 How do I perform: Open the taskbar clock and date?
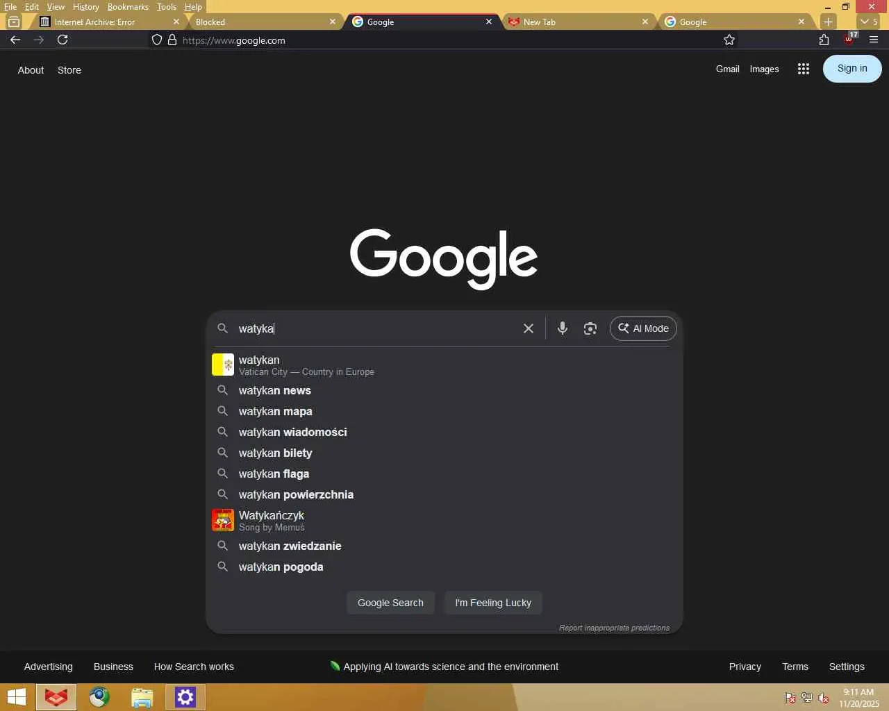859,698
